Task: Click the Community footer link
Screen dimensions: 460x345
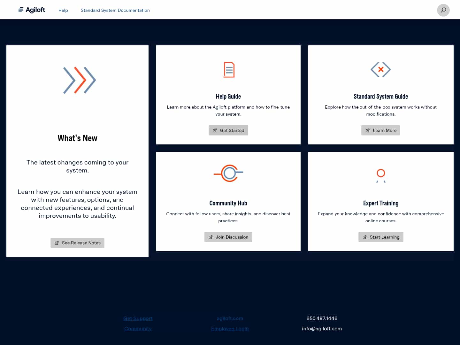Action: click(138, 328)
